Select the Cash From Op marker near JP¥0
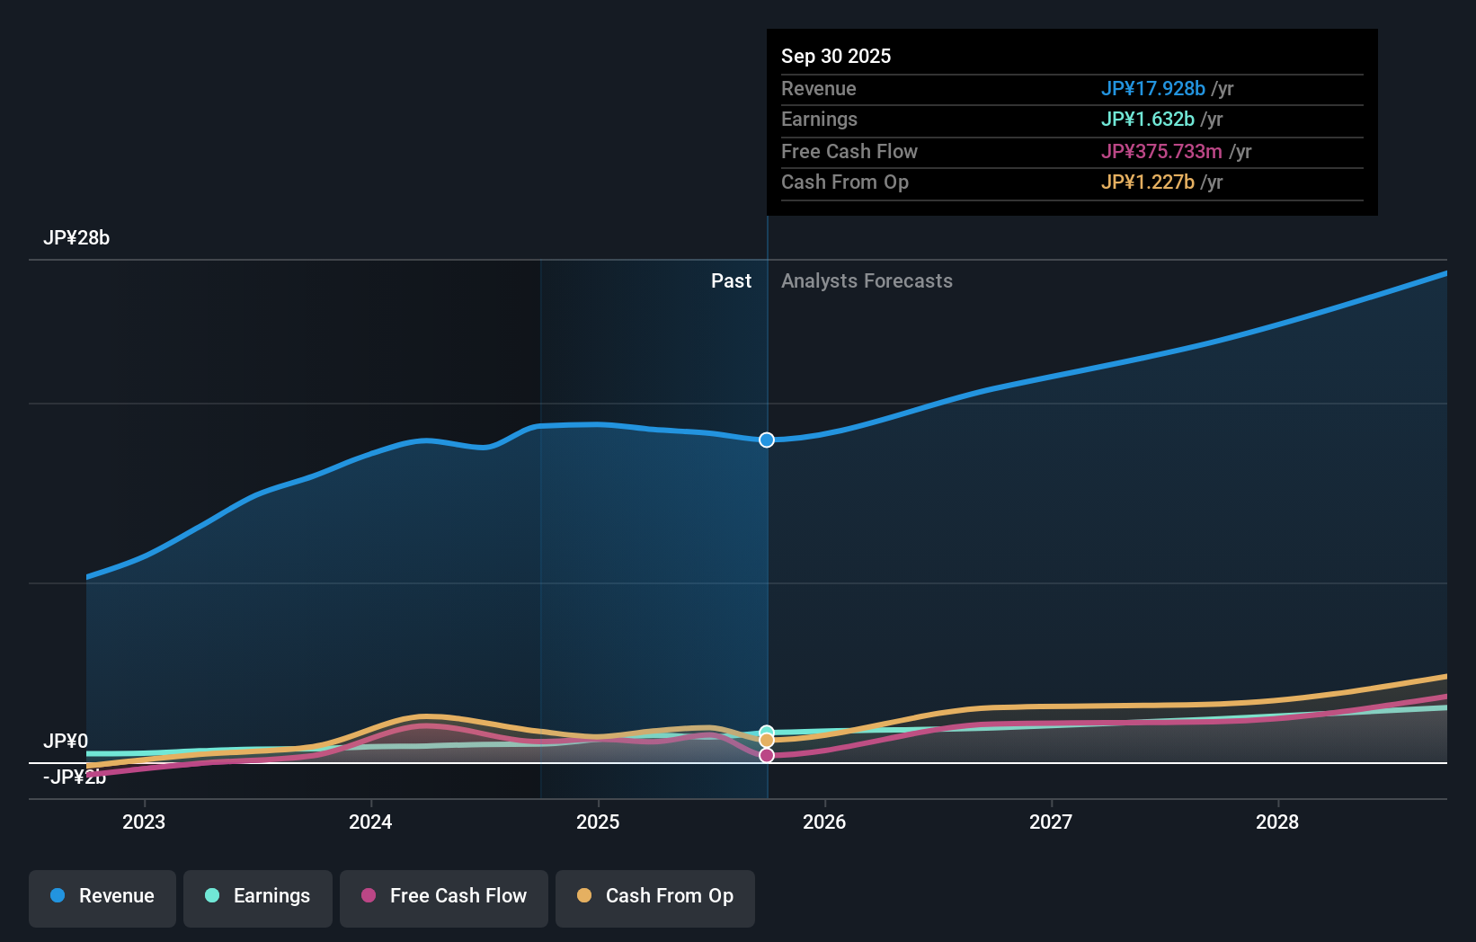Screen dimensions: 1476x942 point(767,741)
